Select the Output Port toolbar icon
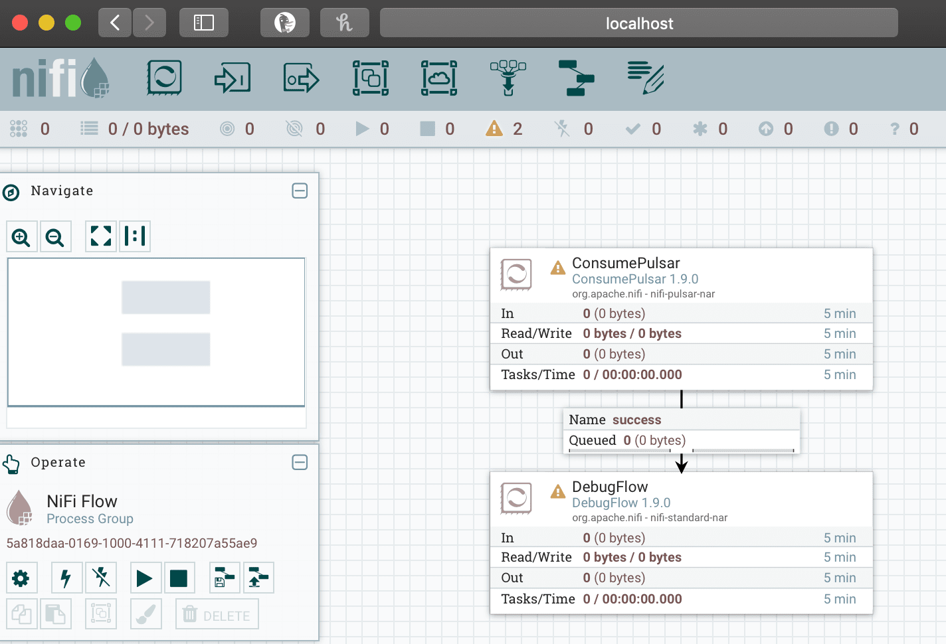The image size is (946, 644). (302, 78)
